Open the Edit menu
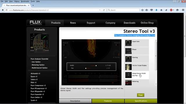The width and height of the screenshot is (186, 104). 6,1
